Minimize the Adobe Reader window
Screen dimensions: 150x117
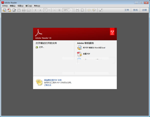tap(136, 3)
